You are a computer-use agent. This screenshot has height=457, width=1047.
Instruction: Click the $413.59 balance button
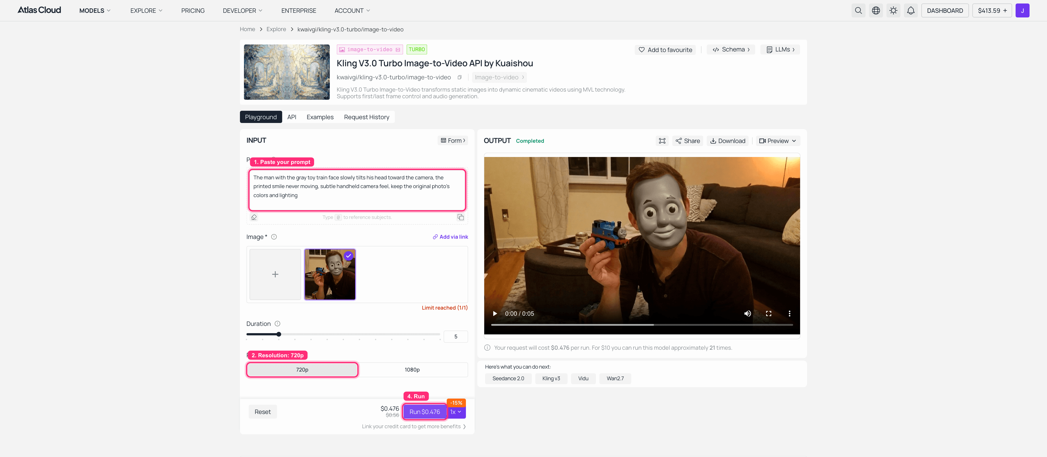pos(992,10)
